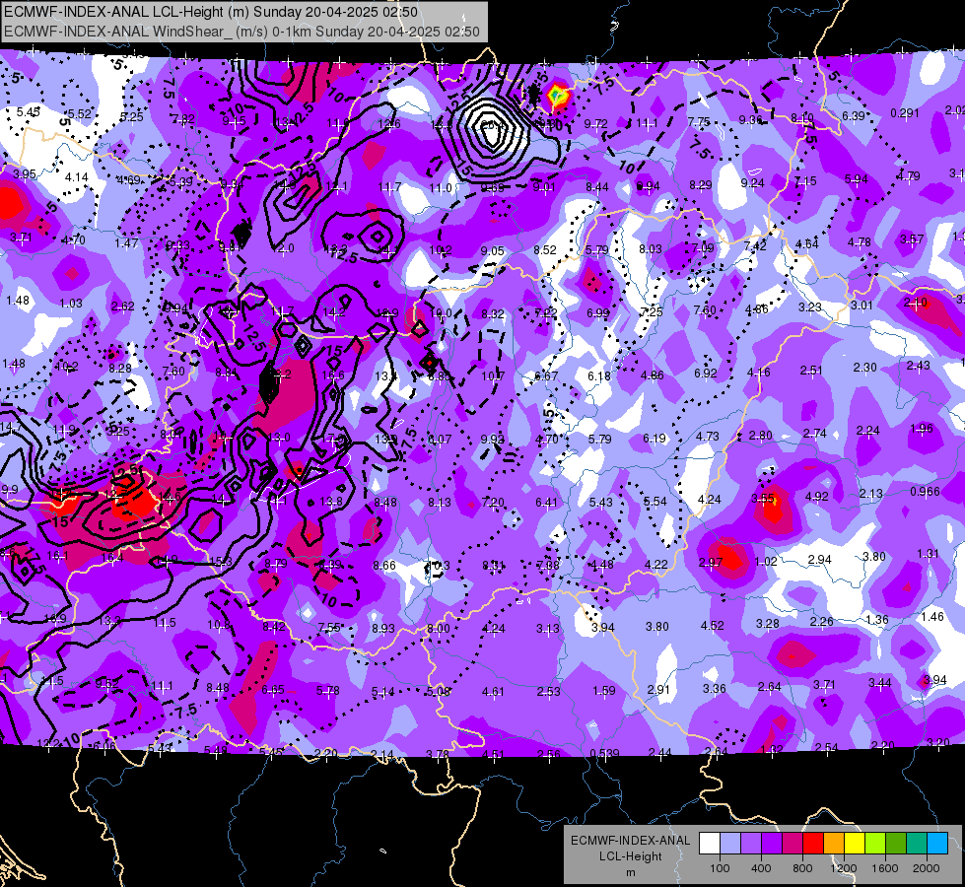Viewport: 965px width, 887px height.
Task: Click the grid value 1.03
Action: [71, 303]
